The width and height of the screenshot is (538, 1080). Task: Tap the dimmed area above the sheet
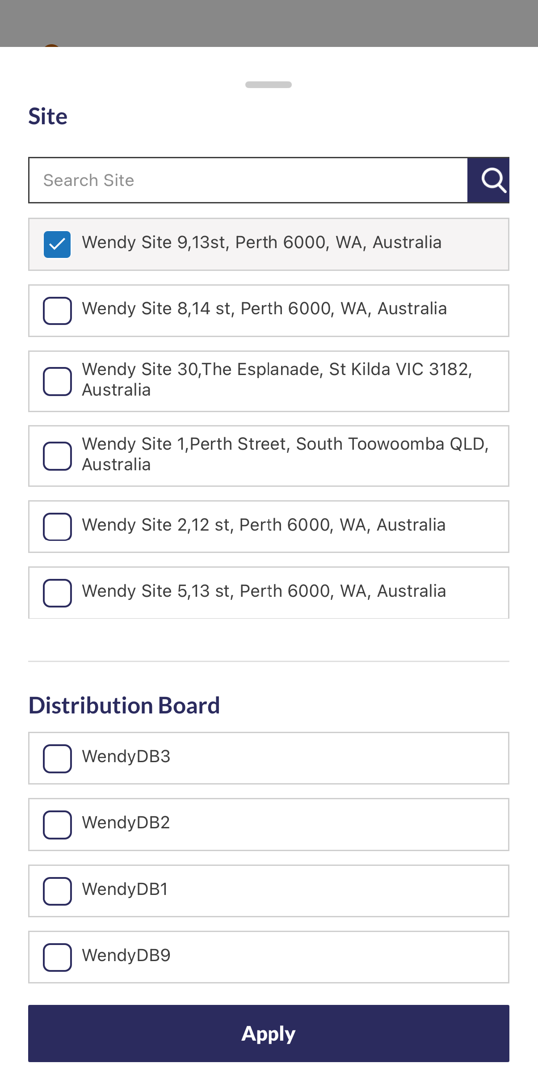click(x=269, y=22)
